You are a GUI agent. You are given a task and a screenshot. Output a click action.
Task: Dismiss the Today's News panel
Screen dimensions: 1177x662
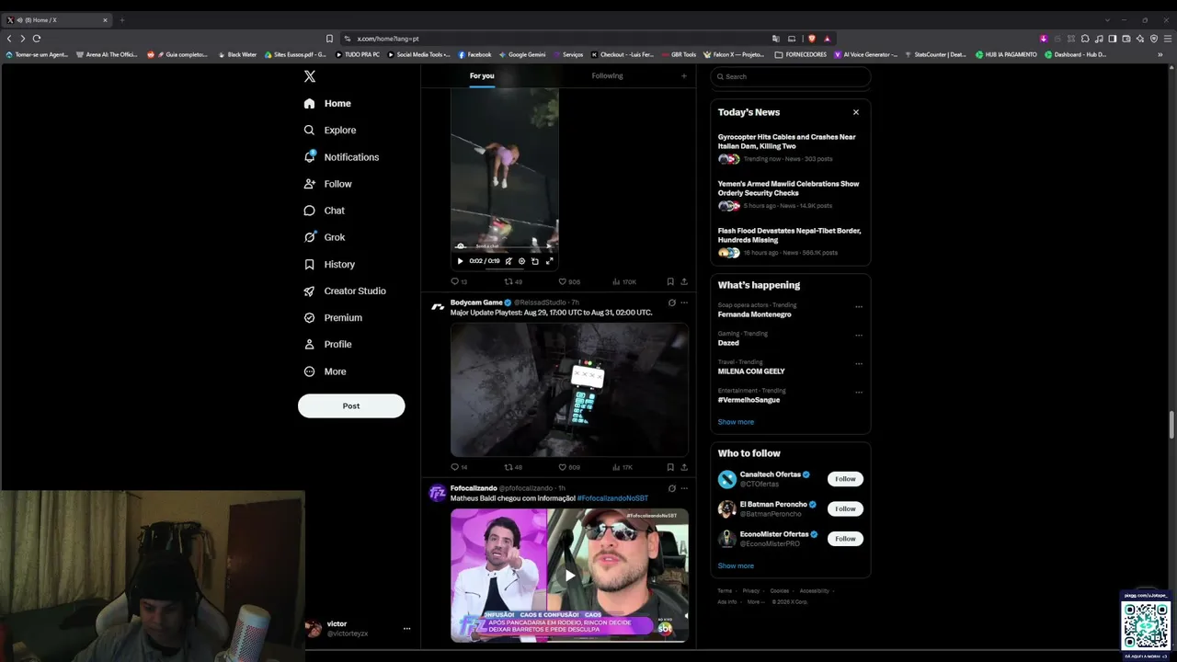point(855,112)
